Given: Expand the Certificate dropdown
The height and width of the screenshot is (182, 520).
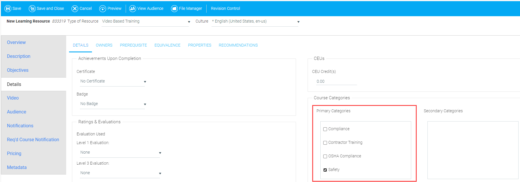Looking at the screenshot, I should point(113,81).
